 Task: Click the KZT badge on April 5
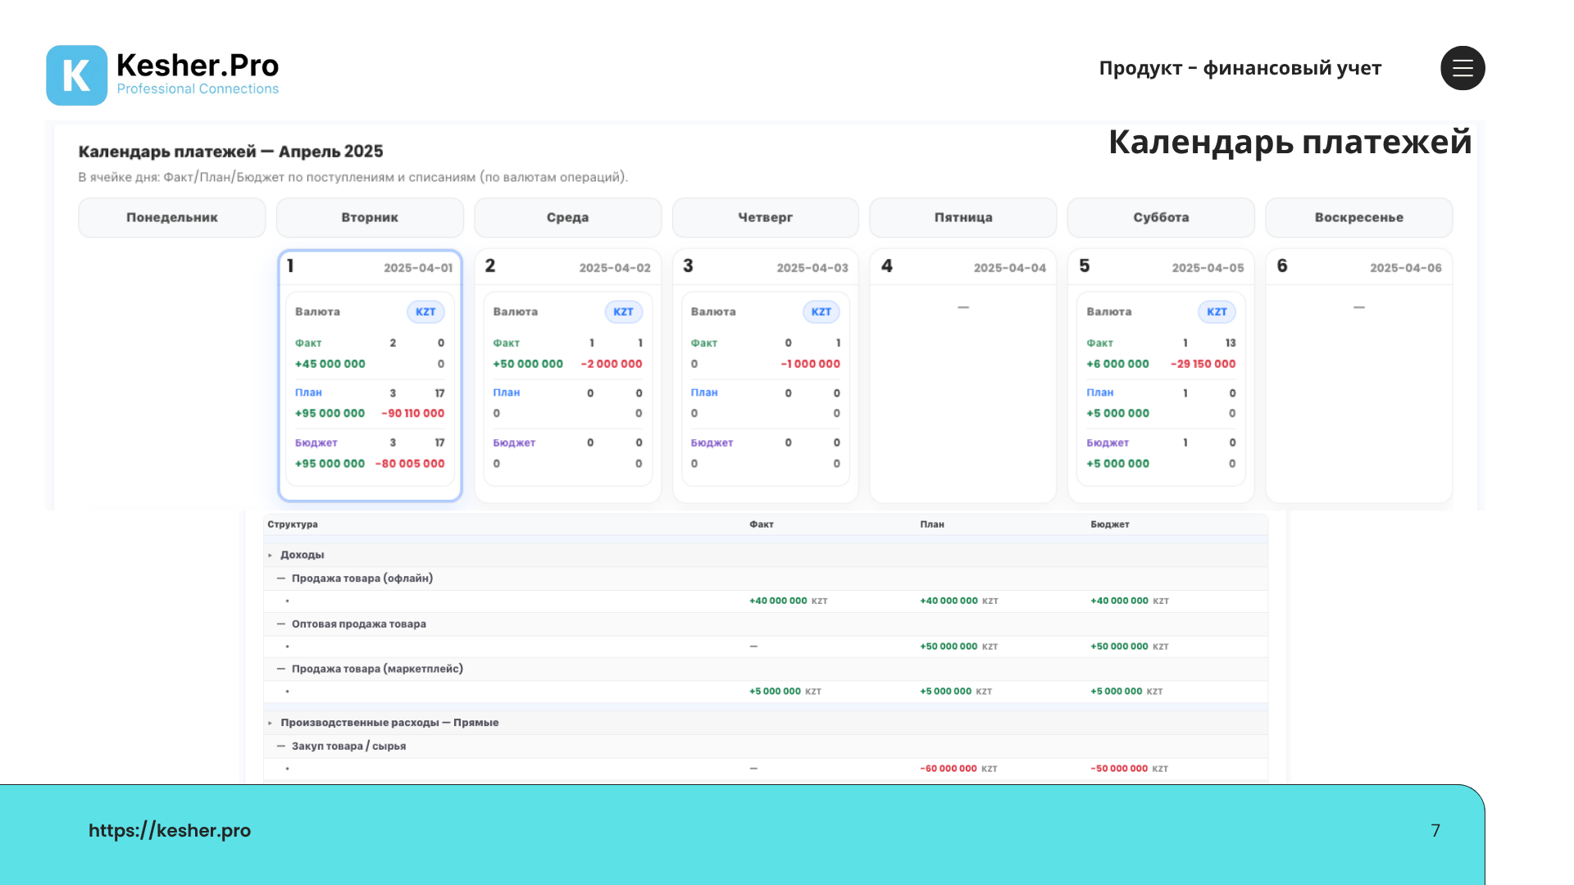(1217, 312)
